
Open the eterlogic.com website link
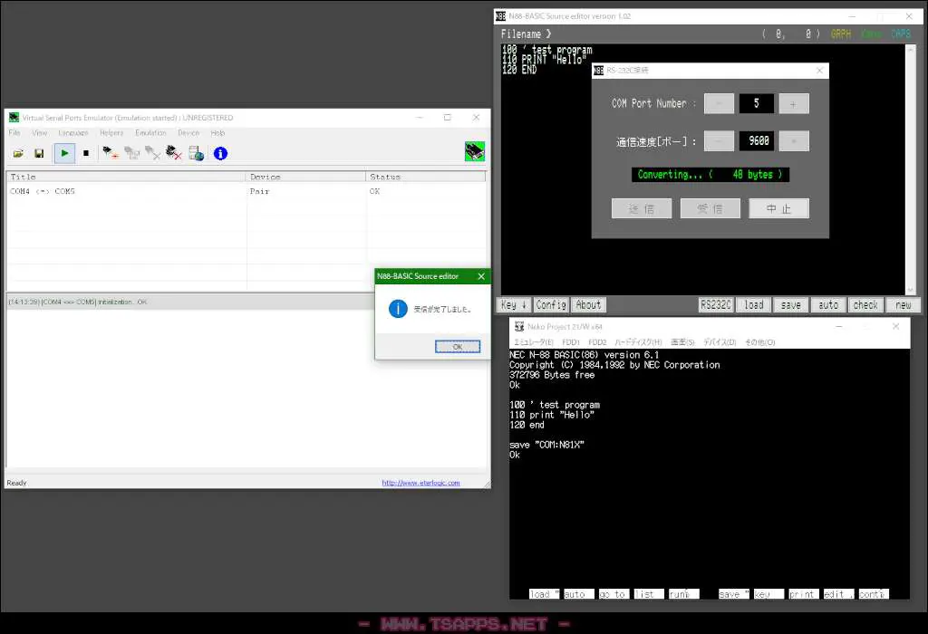pyautogui.click(x=420, y=483)
